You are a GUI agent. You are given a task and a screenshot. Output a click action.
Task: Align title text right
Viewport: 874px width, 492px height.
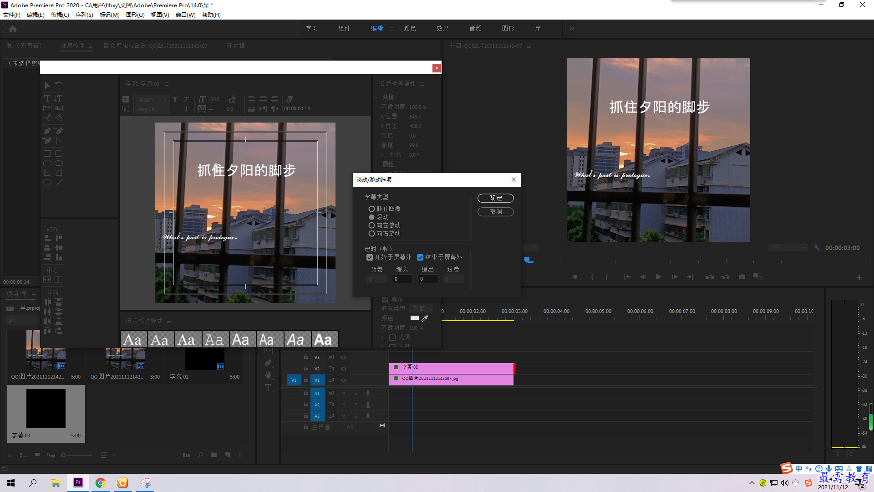click(x=274, y=99)
